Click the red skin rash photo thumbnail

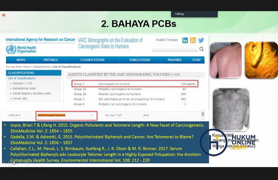tap(226, 60)
